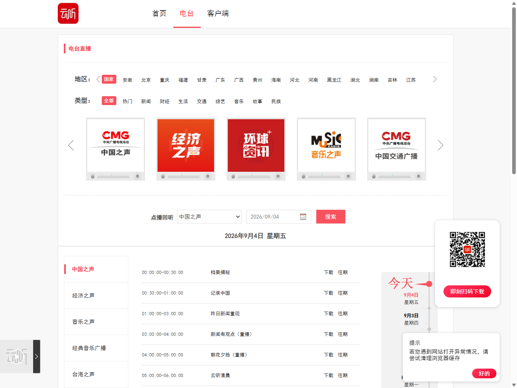517x388 pixels.
Task: Show more regions with the right chevron
Action: pos(435,79)
